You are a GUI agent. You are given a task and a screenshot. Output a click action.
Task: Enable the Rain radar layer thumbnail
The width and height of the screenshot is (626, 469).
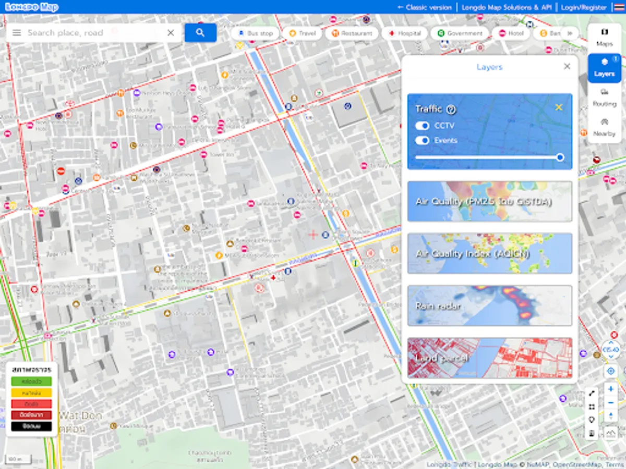coord(489,306)
